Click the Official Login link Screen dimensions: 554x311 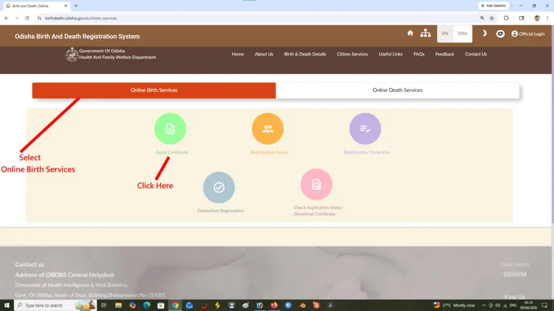[528, 33]
